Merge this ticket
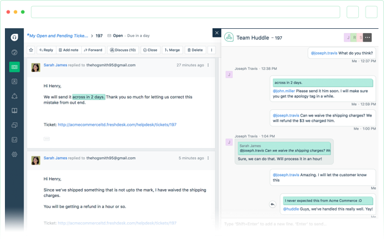384x240 pixels. pos(173,50)
